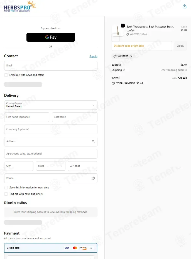
Task: Click the Mastercard icon
Action: (x=75, y=248)
